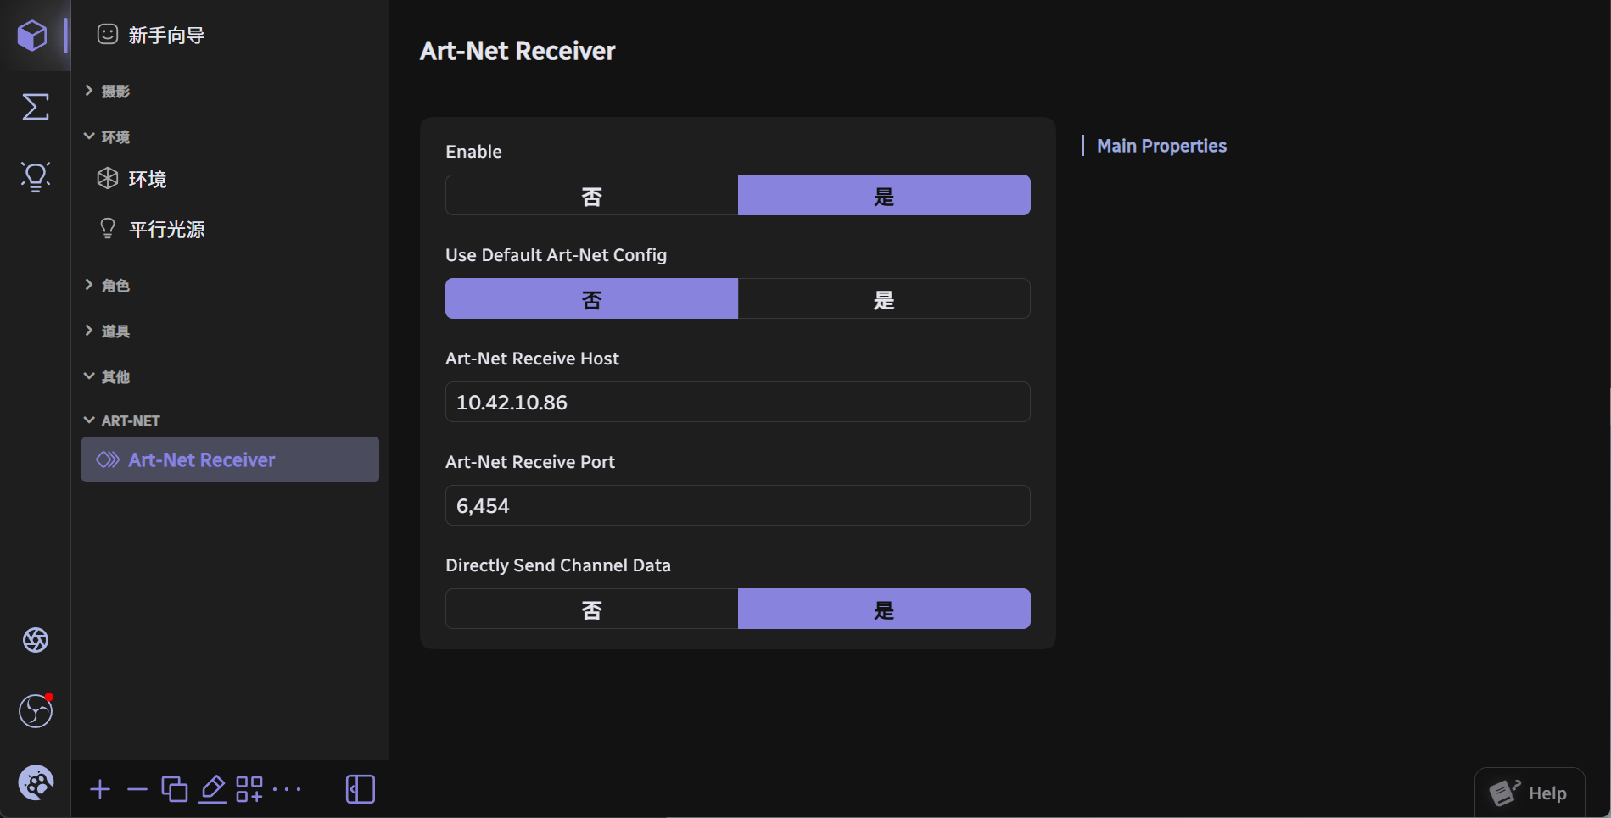Set Enable to 否
This screenshot has width=1611, height=818.
(x=592, y=195)
